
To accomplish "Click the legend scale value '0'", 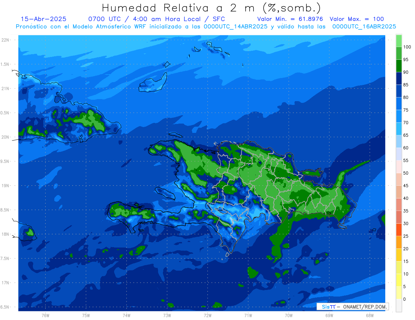I will point(405,299).
